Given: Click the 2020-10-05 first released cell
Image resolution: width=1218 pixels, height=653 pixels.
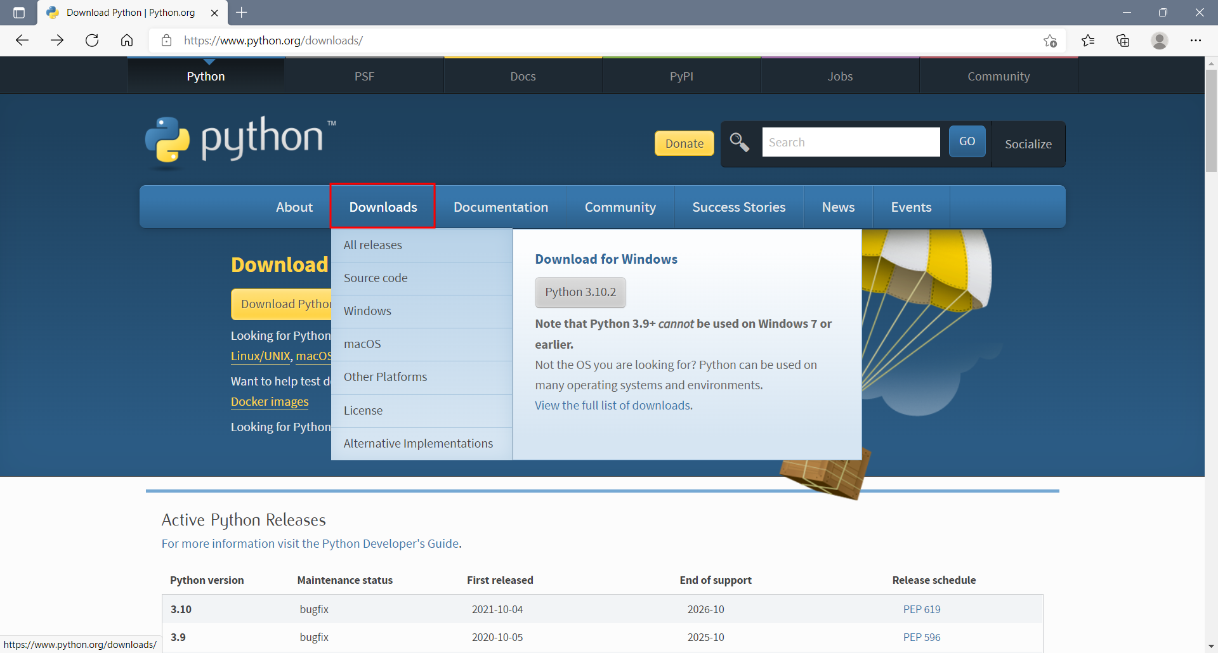Looking at the screenshot, I should click(x=497, y=637).
